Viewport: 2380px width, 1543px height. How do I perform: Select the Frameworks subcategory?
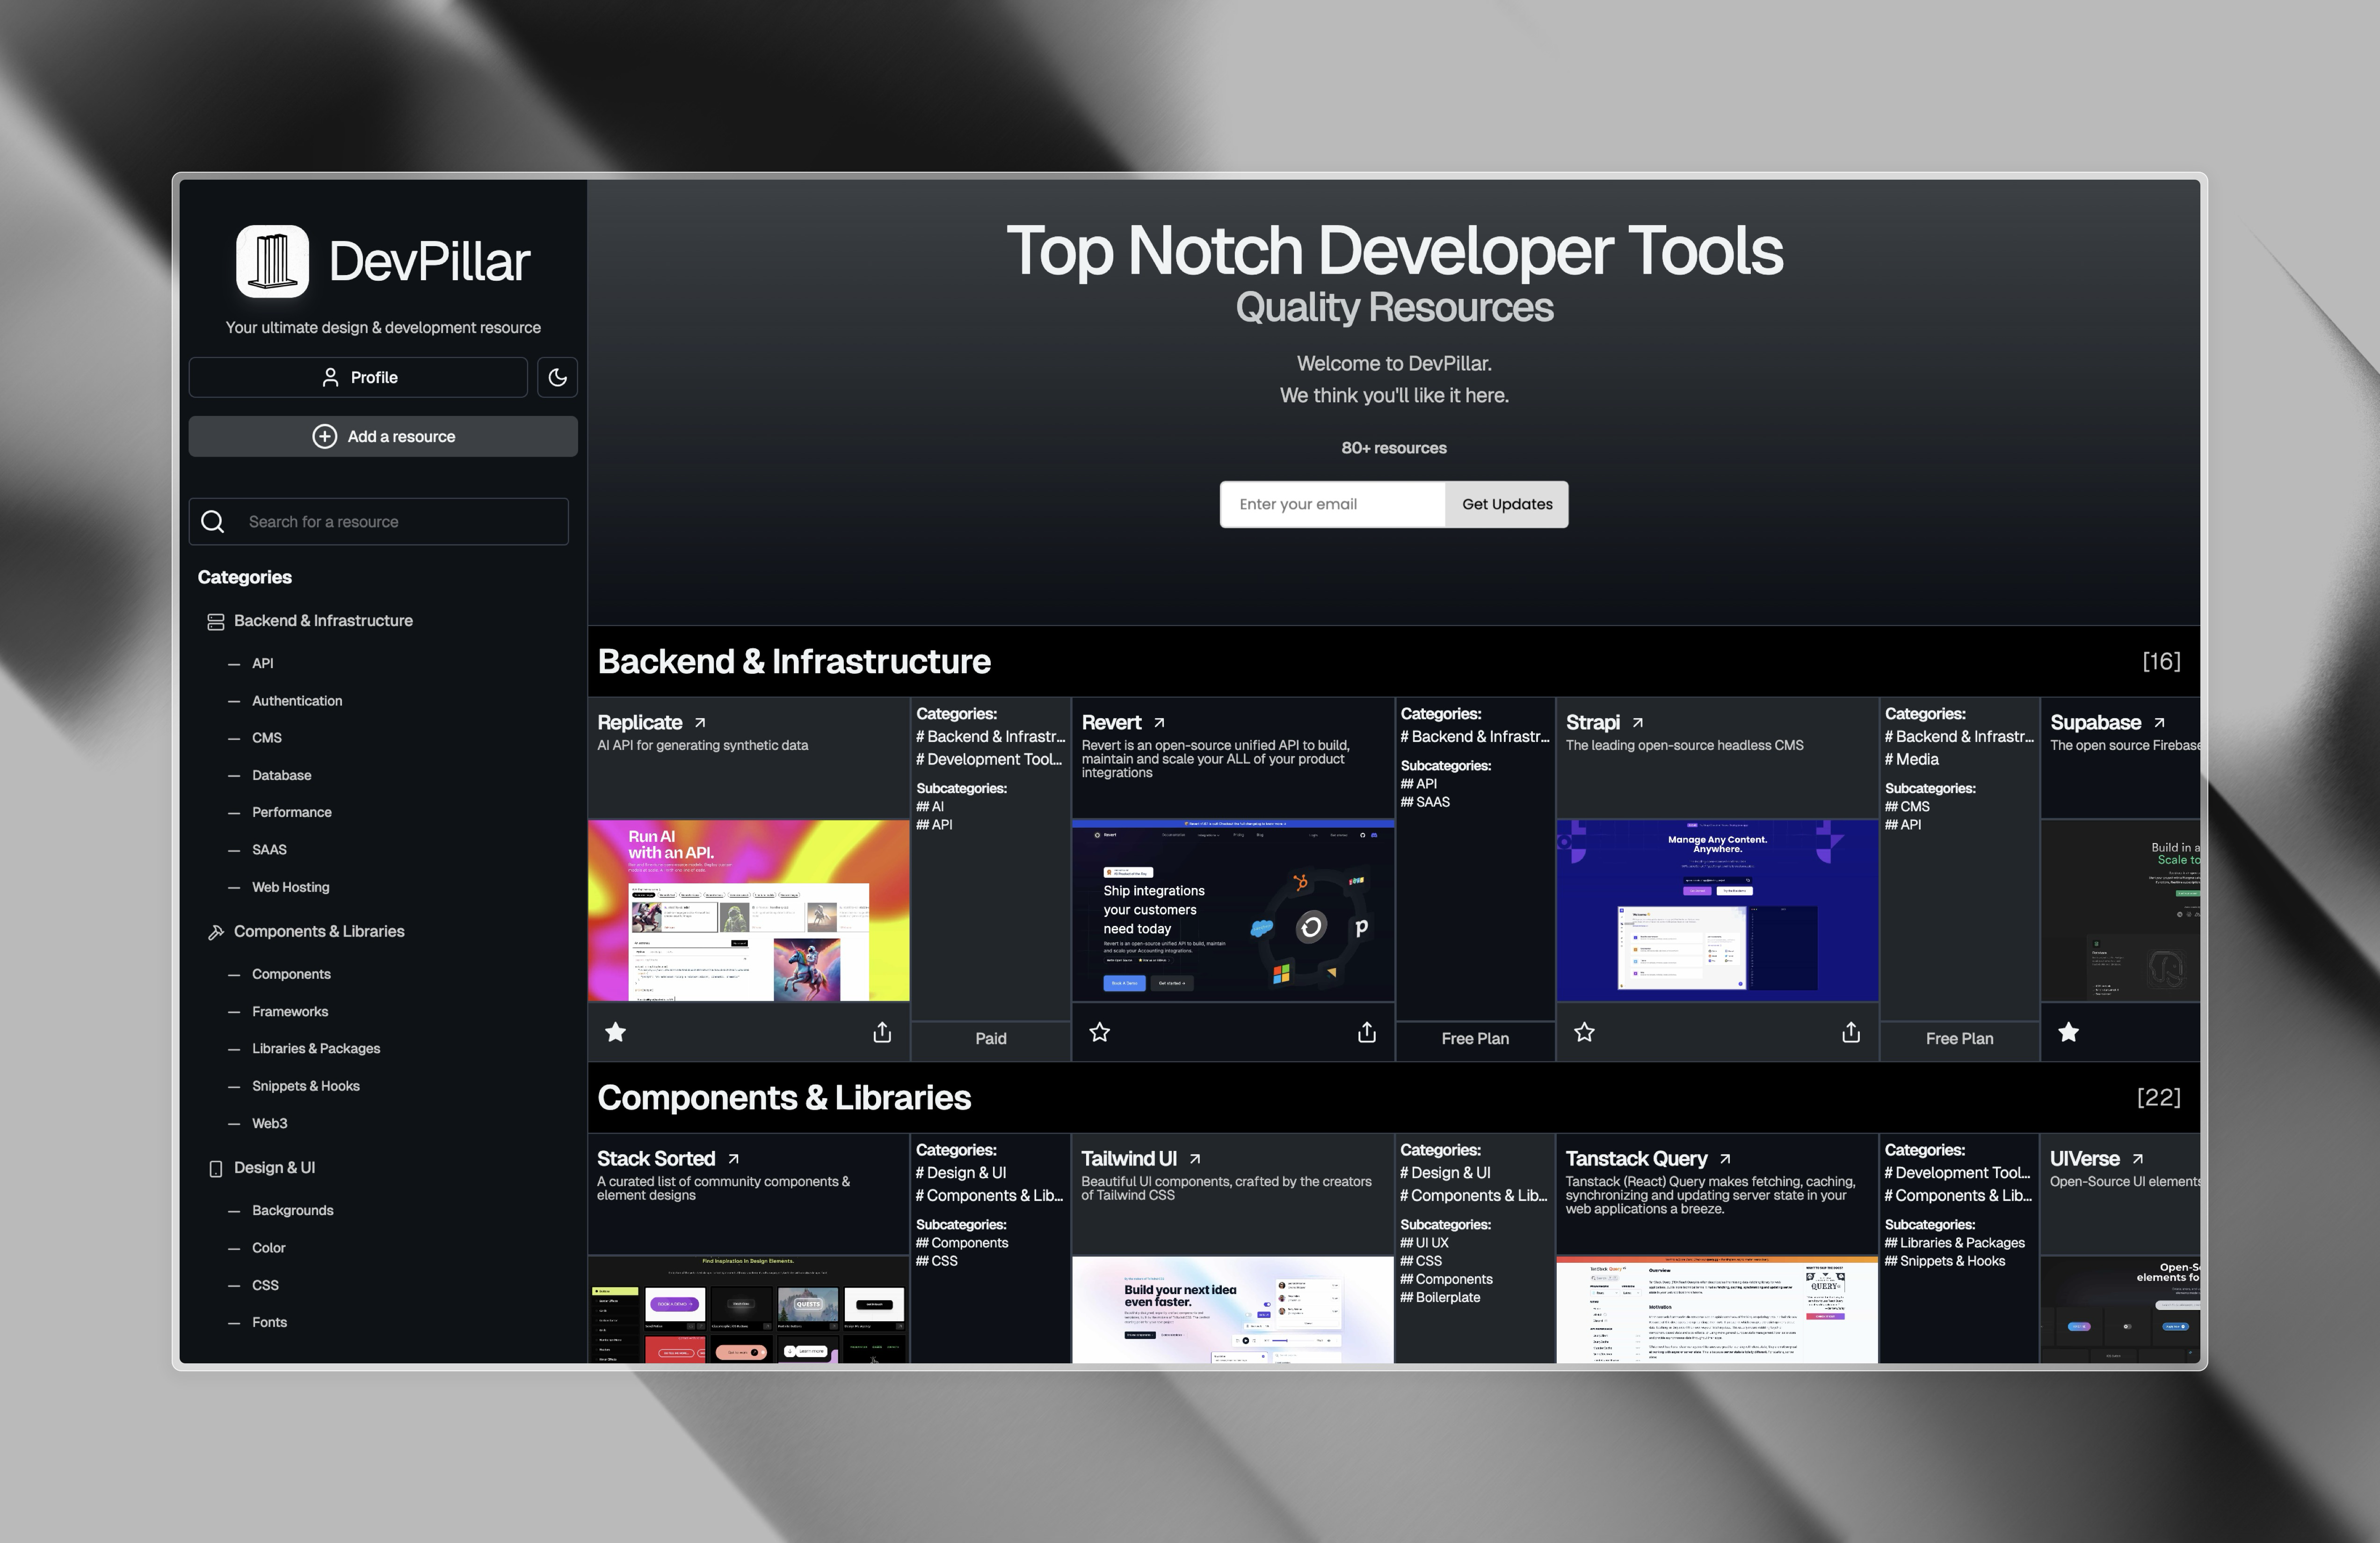290,1011
